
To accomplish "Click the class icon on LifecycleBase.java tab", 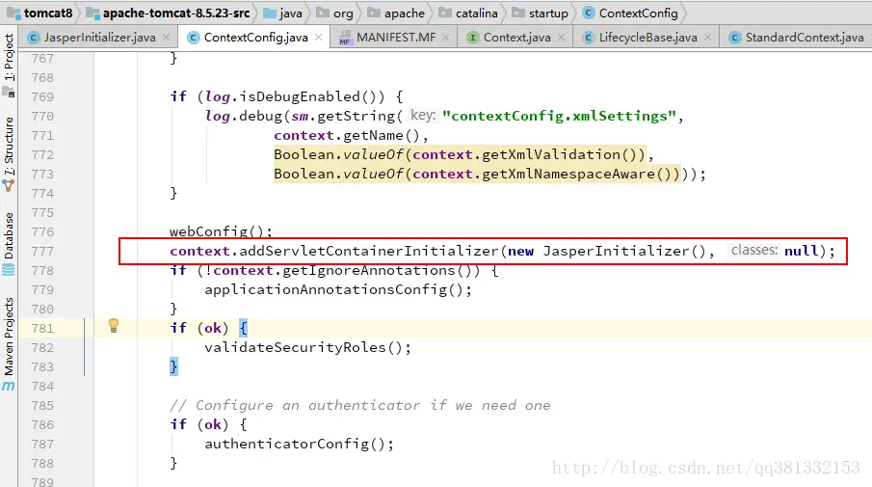I will [589, 38].
